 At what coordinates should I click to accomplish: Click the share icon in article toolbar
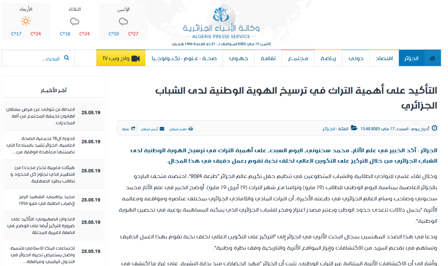(x=133, y=129)
